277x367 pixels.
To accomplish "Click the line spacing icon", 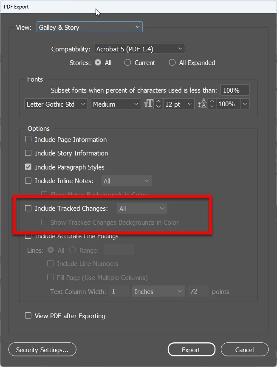I will point(202,104).
